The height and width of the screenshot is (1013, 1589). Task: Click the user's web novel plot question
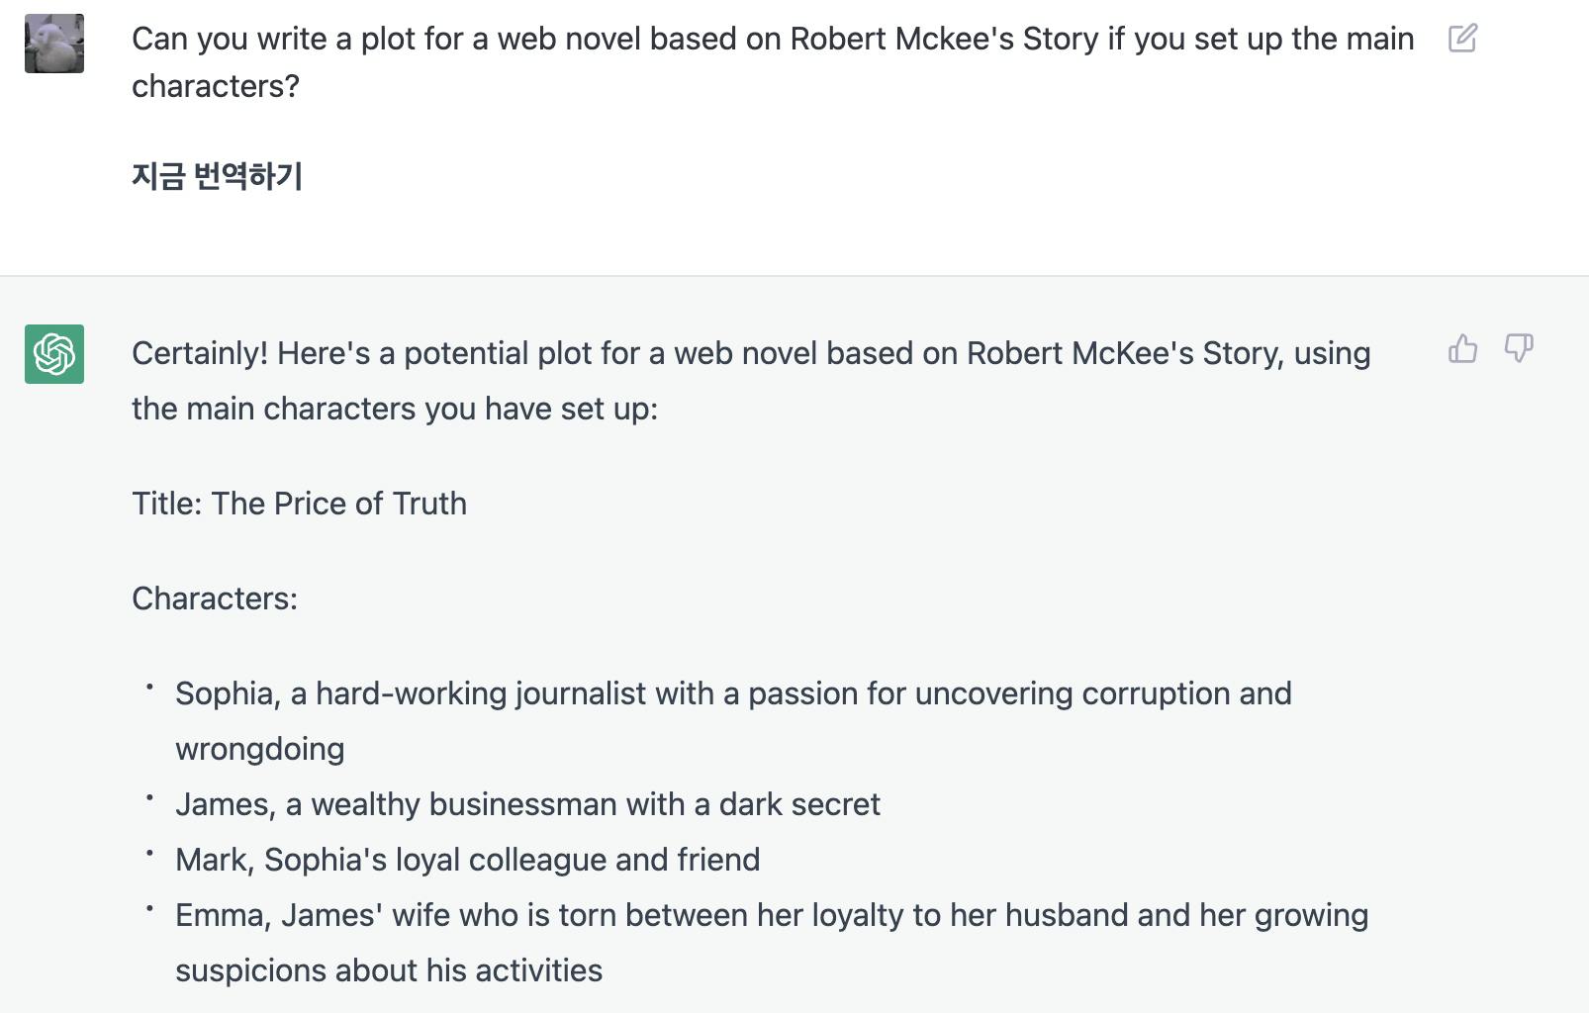[x=772, y=61]
